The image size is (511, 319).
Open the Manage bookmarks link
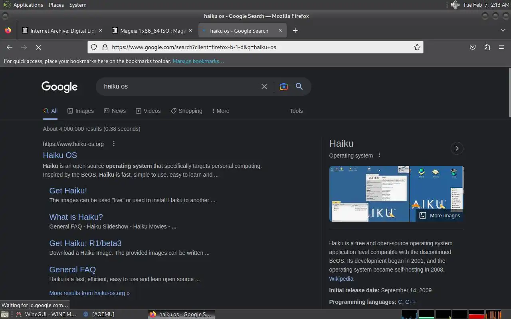pos(198,61)
